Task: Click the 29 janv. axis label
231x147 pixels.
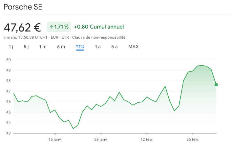Action: (101, 139)
